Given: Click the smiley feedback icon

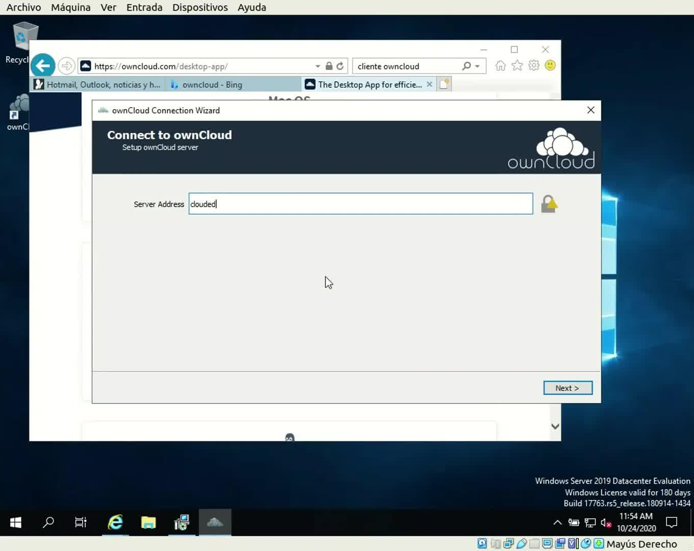Looking at the screenshot, I should [550, 66].
